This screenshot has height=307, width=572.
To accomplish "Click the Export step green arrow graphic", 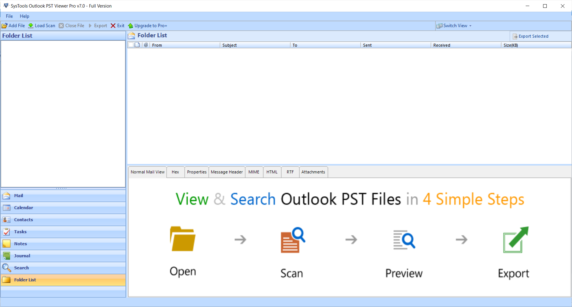I will [x=516, y=240].
